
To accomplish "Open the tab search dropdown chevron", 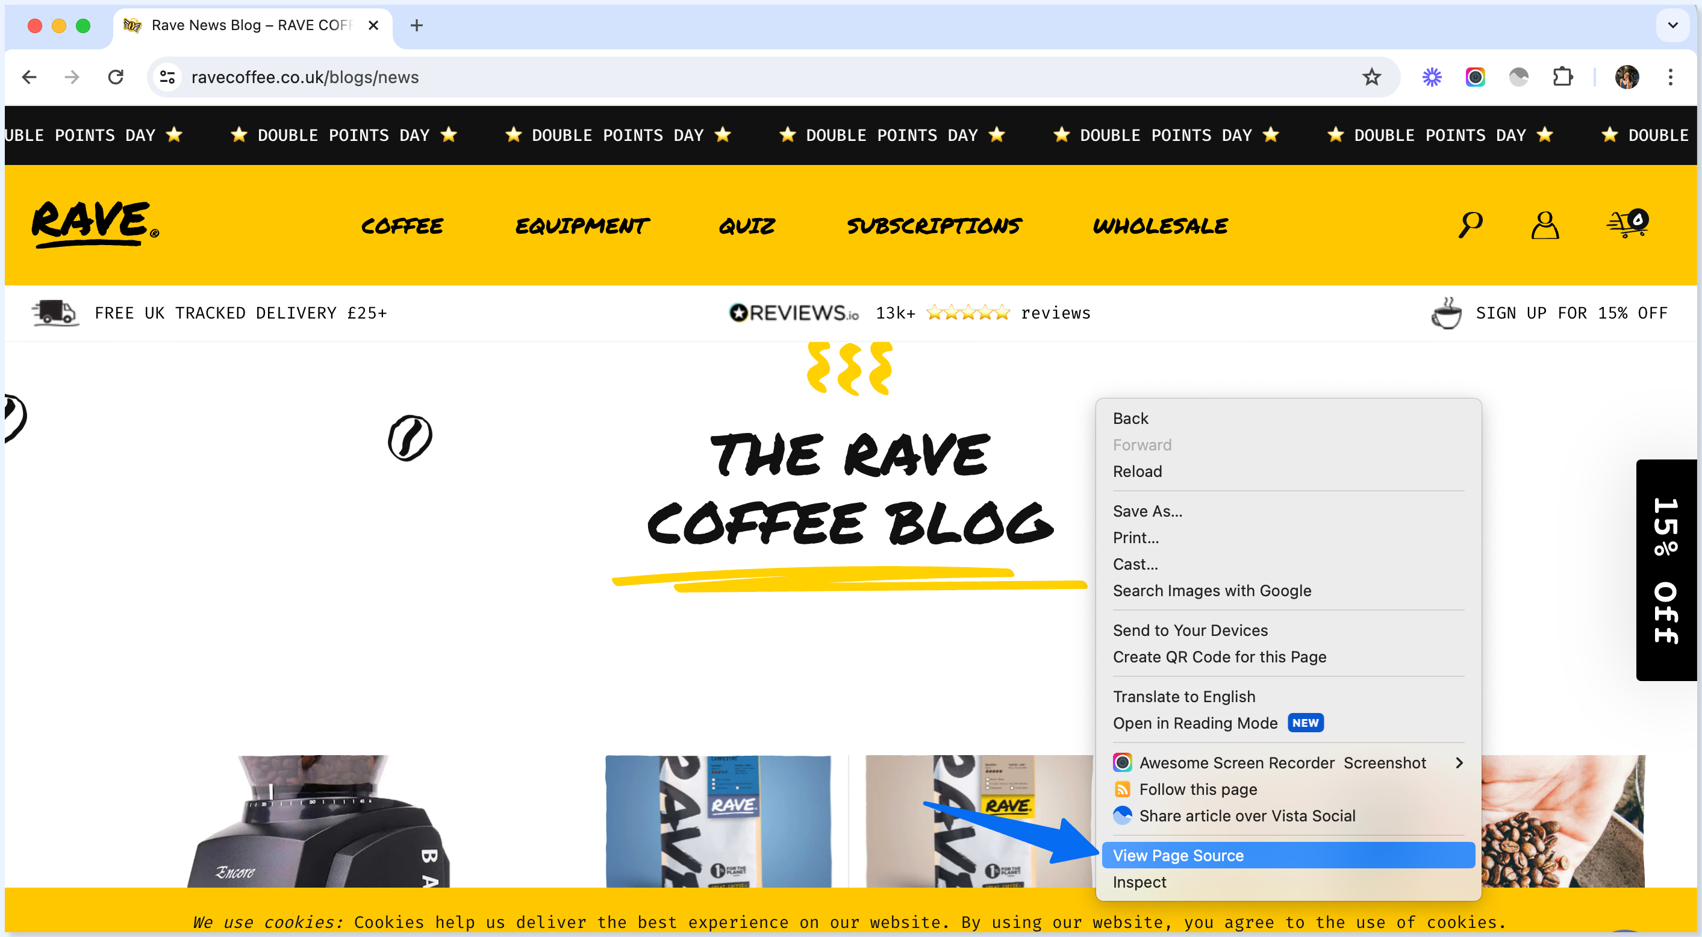I will tap(1673, 25).
